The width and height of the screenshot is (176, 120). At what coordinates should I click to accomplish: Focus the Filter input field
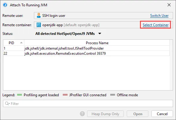[88, 103]
